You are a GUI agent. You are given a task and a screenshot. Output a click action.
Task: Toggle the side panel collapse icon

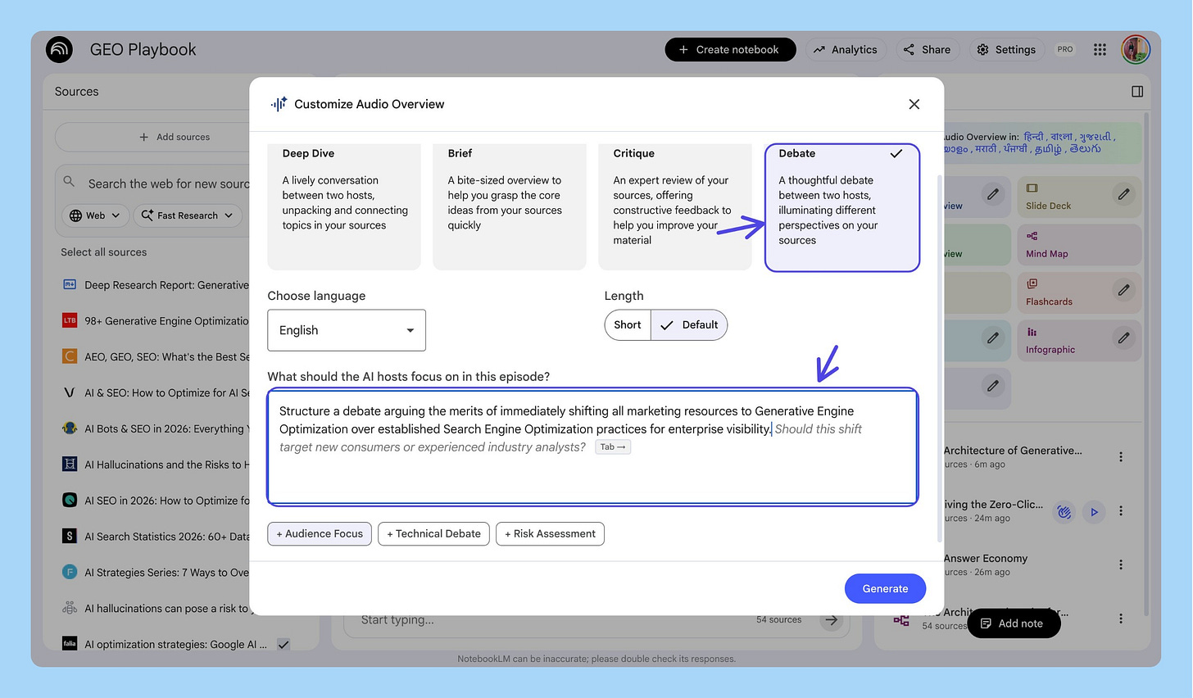point(1137,92)
